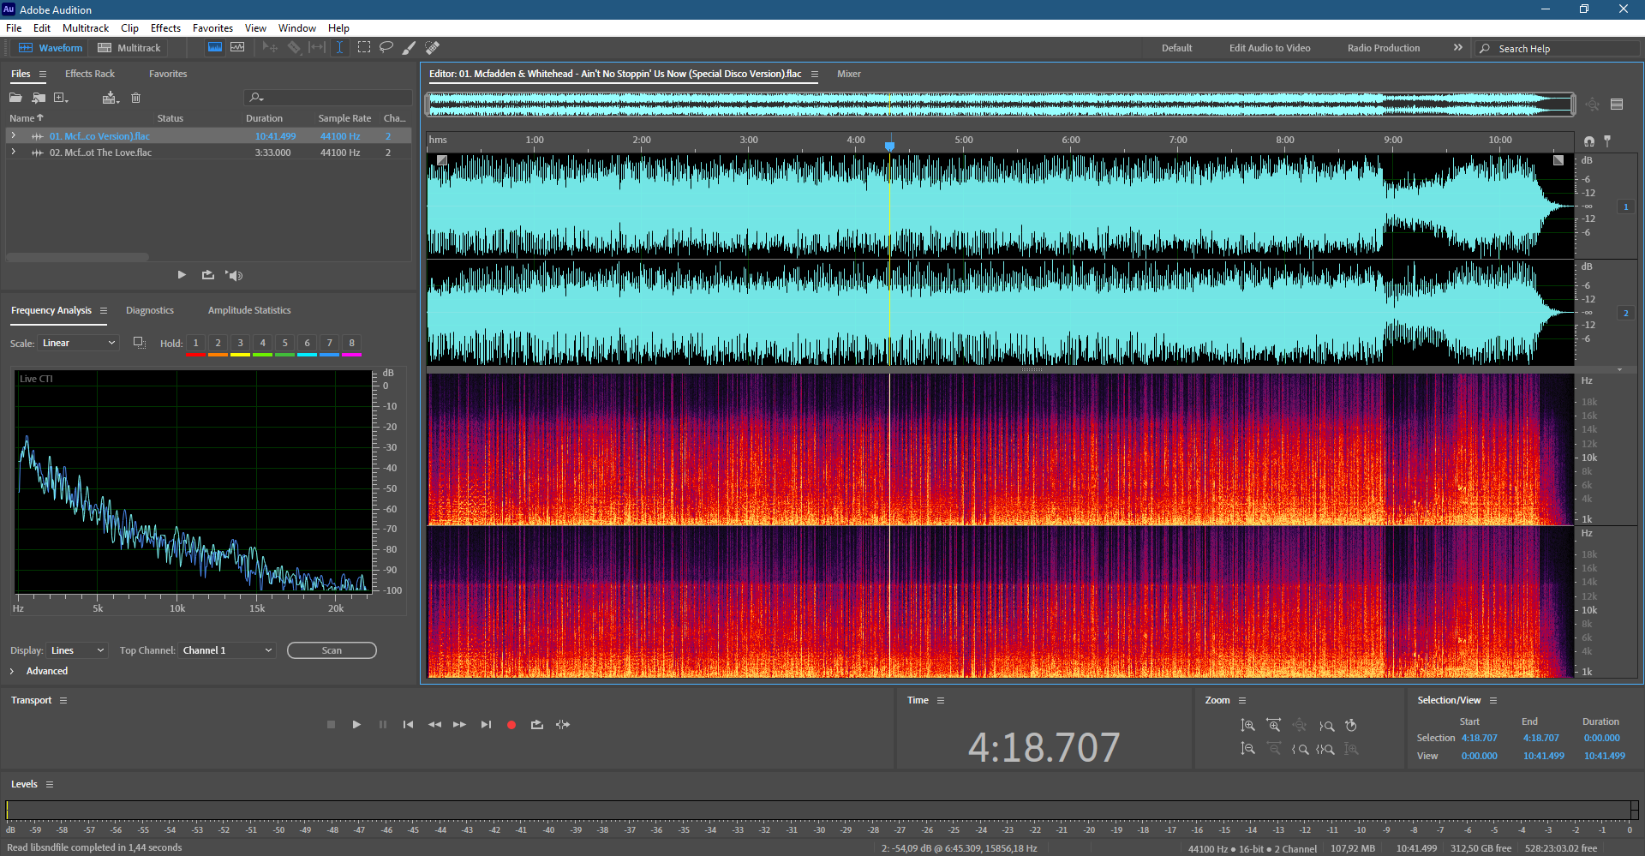Select the Lasso Selection tool

(386, 48)
